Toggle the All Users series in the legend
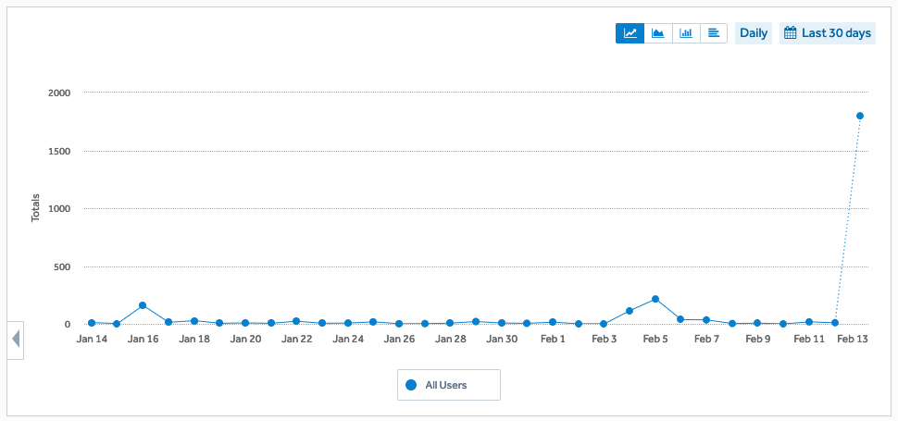The width and height of the screenshot is (898, 421). pos(448,385)
